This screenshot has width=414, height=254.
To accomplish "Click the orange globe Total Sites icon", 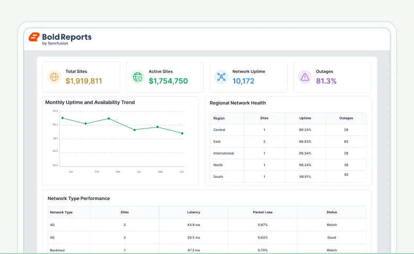I will [54, 77].
